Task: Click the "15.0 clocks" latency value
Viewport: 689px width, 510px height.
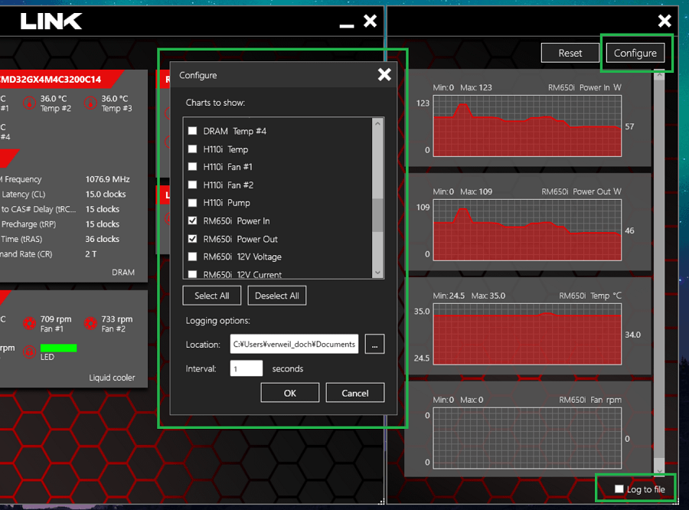Action: (106, 195)
